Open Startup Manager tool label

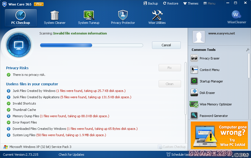click(x=211, y=81)
